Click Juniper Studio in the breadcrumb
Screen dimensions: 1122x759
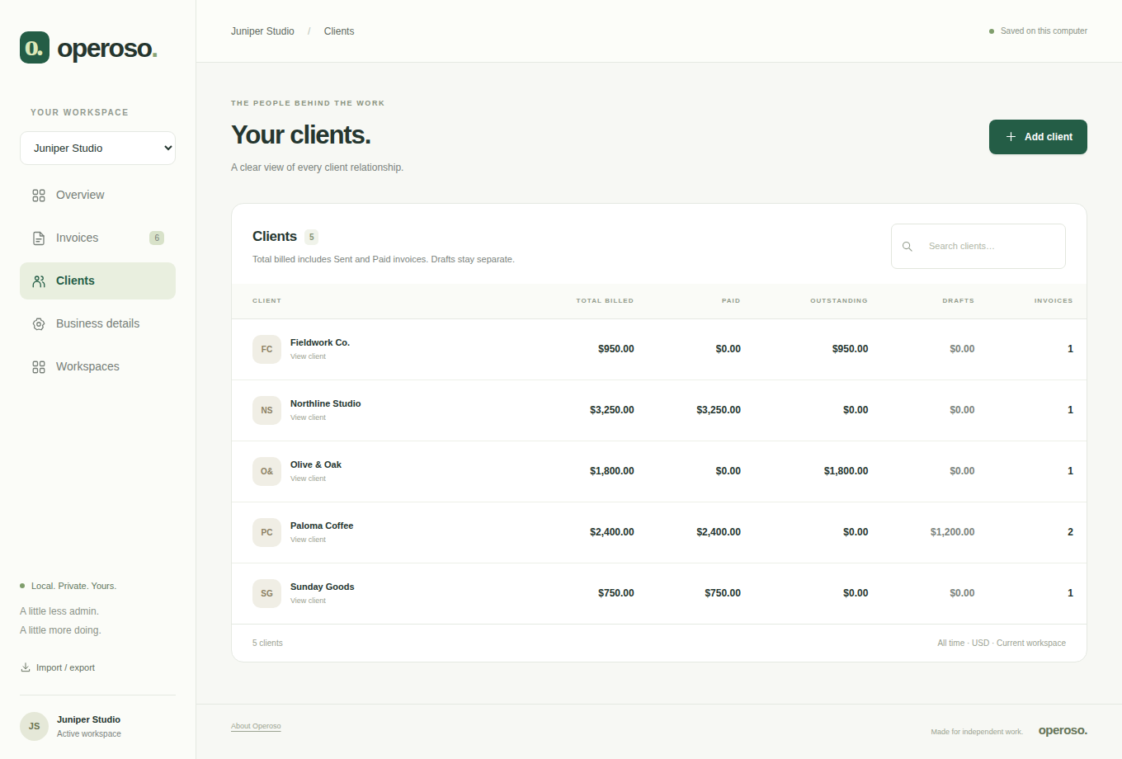point(262,31)
